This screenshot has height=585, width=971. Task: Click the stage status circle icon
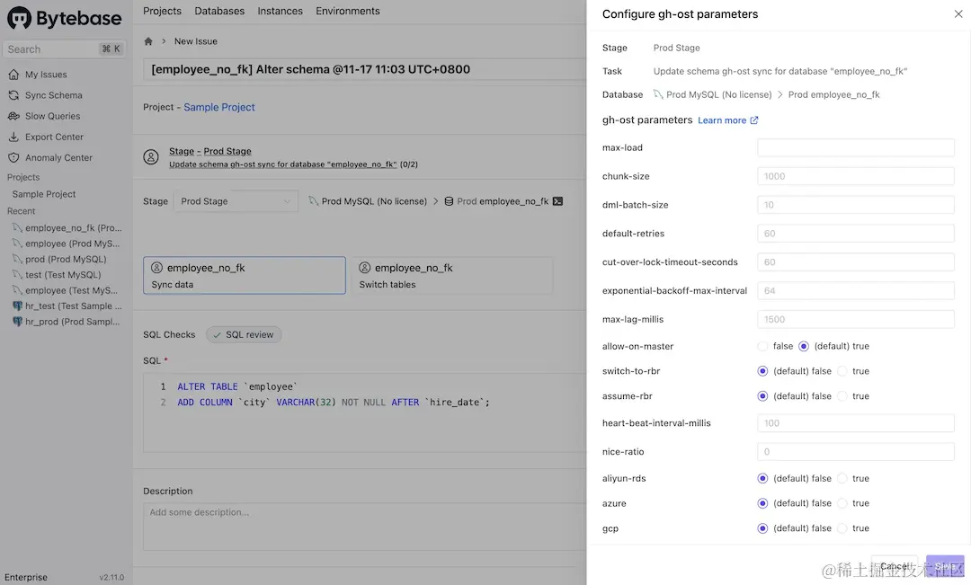pyautogui.click(x=151, y=157)
